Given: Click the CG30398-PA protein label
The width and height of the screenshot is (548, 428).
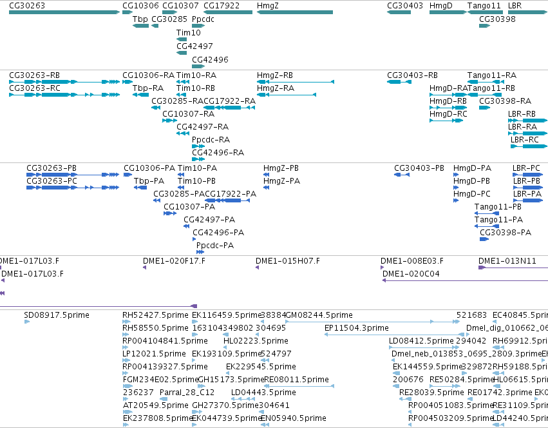Looking at the screenshot, I should (x=505, y=233).
